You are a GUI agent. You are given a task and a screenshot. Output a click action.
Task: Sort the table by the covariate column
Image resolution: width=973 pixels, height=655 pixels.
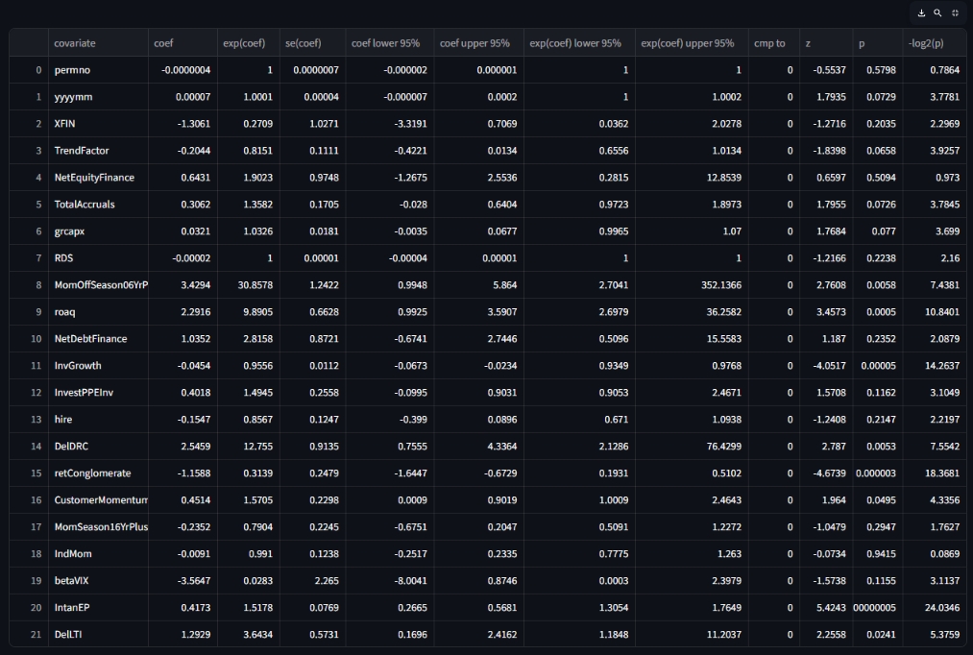tap(76, 42)
